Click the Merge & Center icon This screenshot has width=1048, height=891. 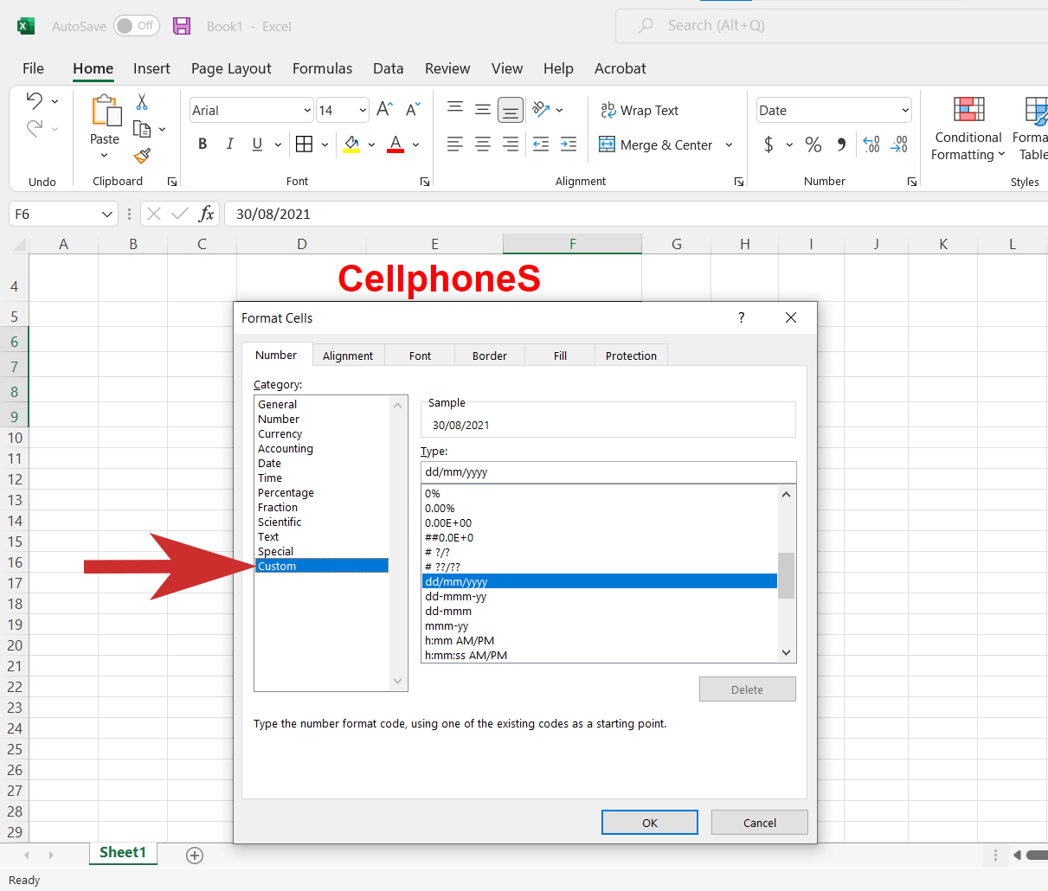pos(608,144)
